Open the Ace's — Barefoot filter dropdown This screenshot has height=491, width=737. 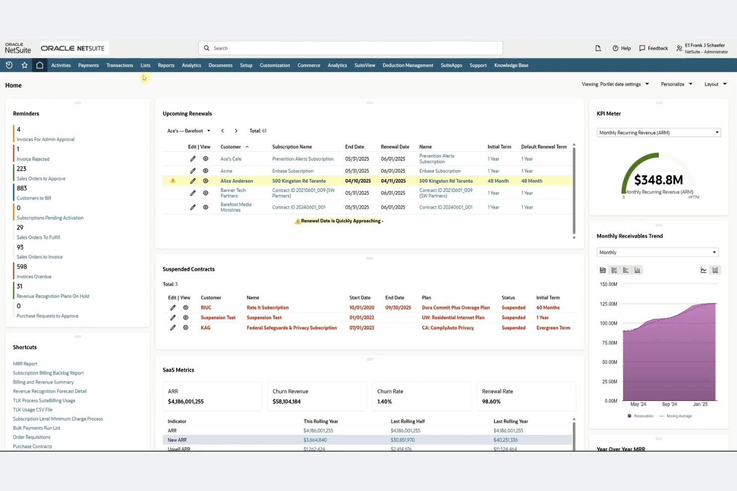[x=208, y=130]
